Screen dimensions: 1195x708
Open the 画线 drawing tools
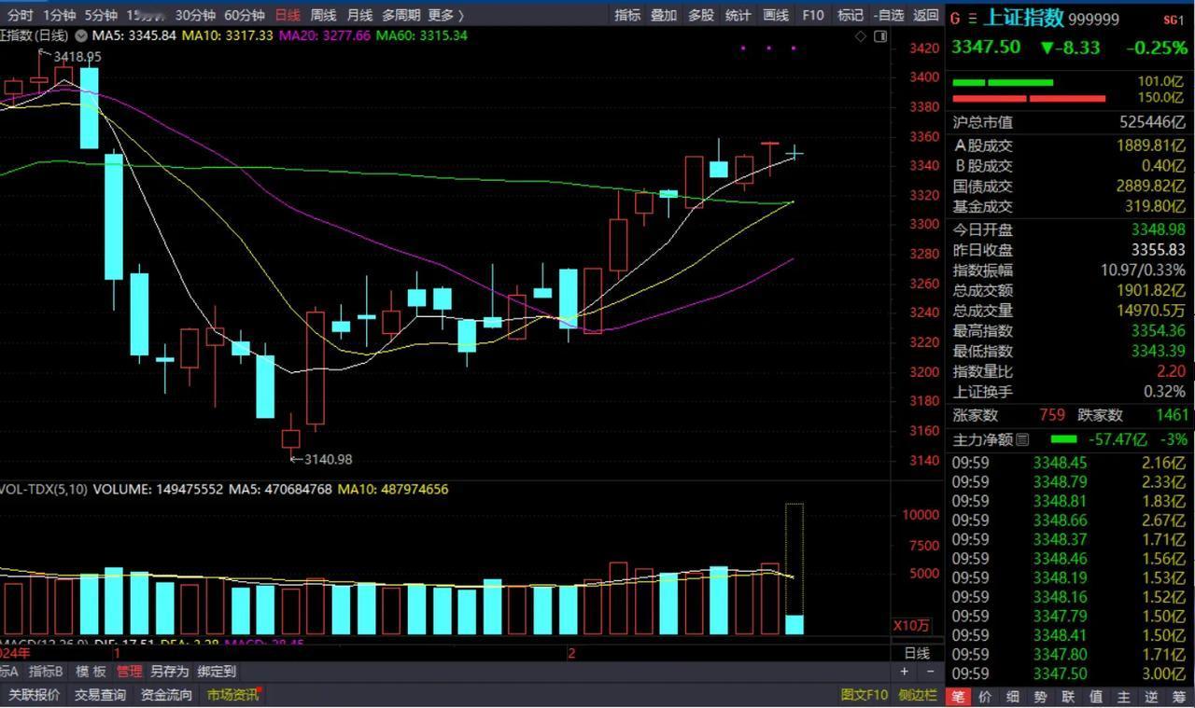776,15
